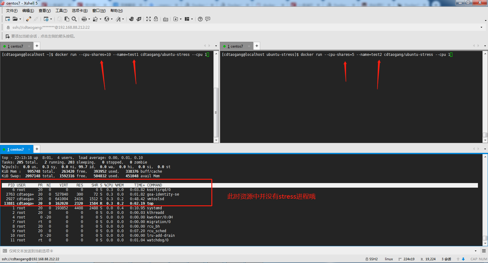Image resolution: width=488 pixels, height=263 pixels.
Task: Click the download arrow status icon
Action: point(463,259)
